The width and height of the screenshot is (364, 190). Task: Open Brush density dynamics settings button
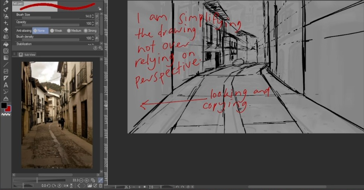(97, 38)
